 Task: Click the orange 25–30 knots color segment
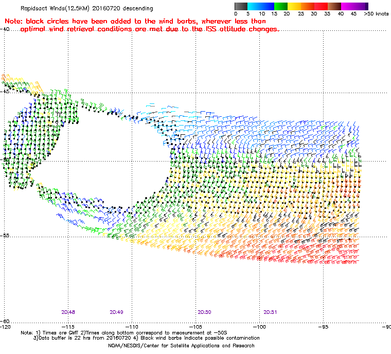coord(308,6)
